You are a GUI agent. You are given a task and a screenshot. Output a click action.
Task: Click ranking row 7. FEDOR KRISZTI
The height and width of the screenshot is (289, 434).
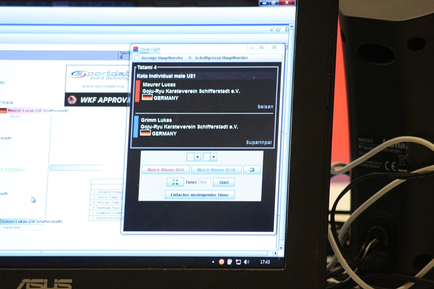pos(106,218)
